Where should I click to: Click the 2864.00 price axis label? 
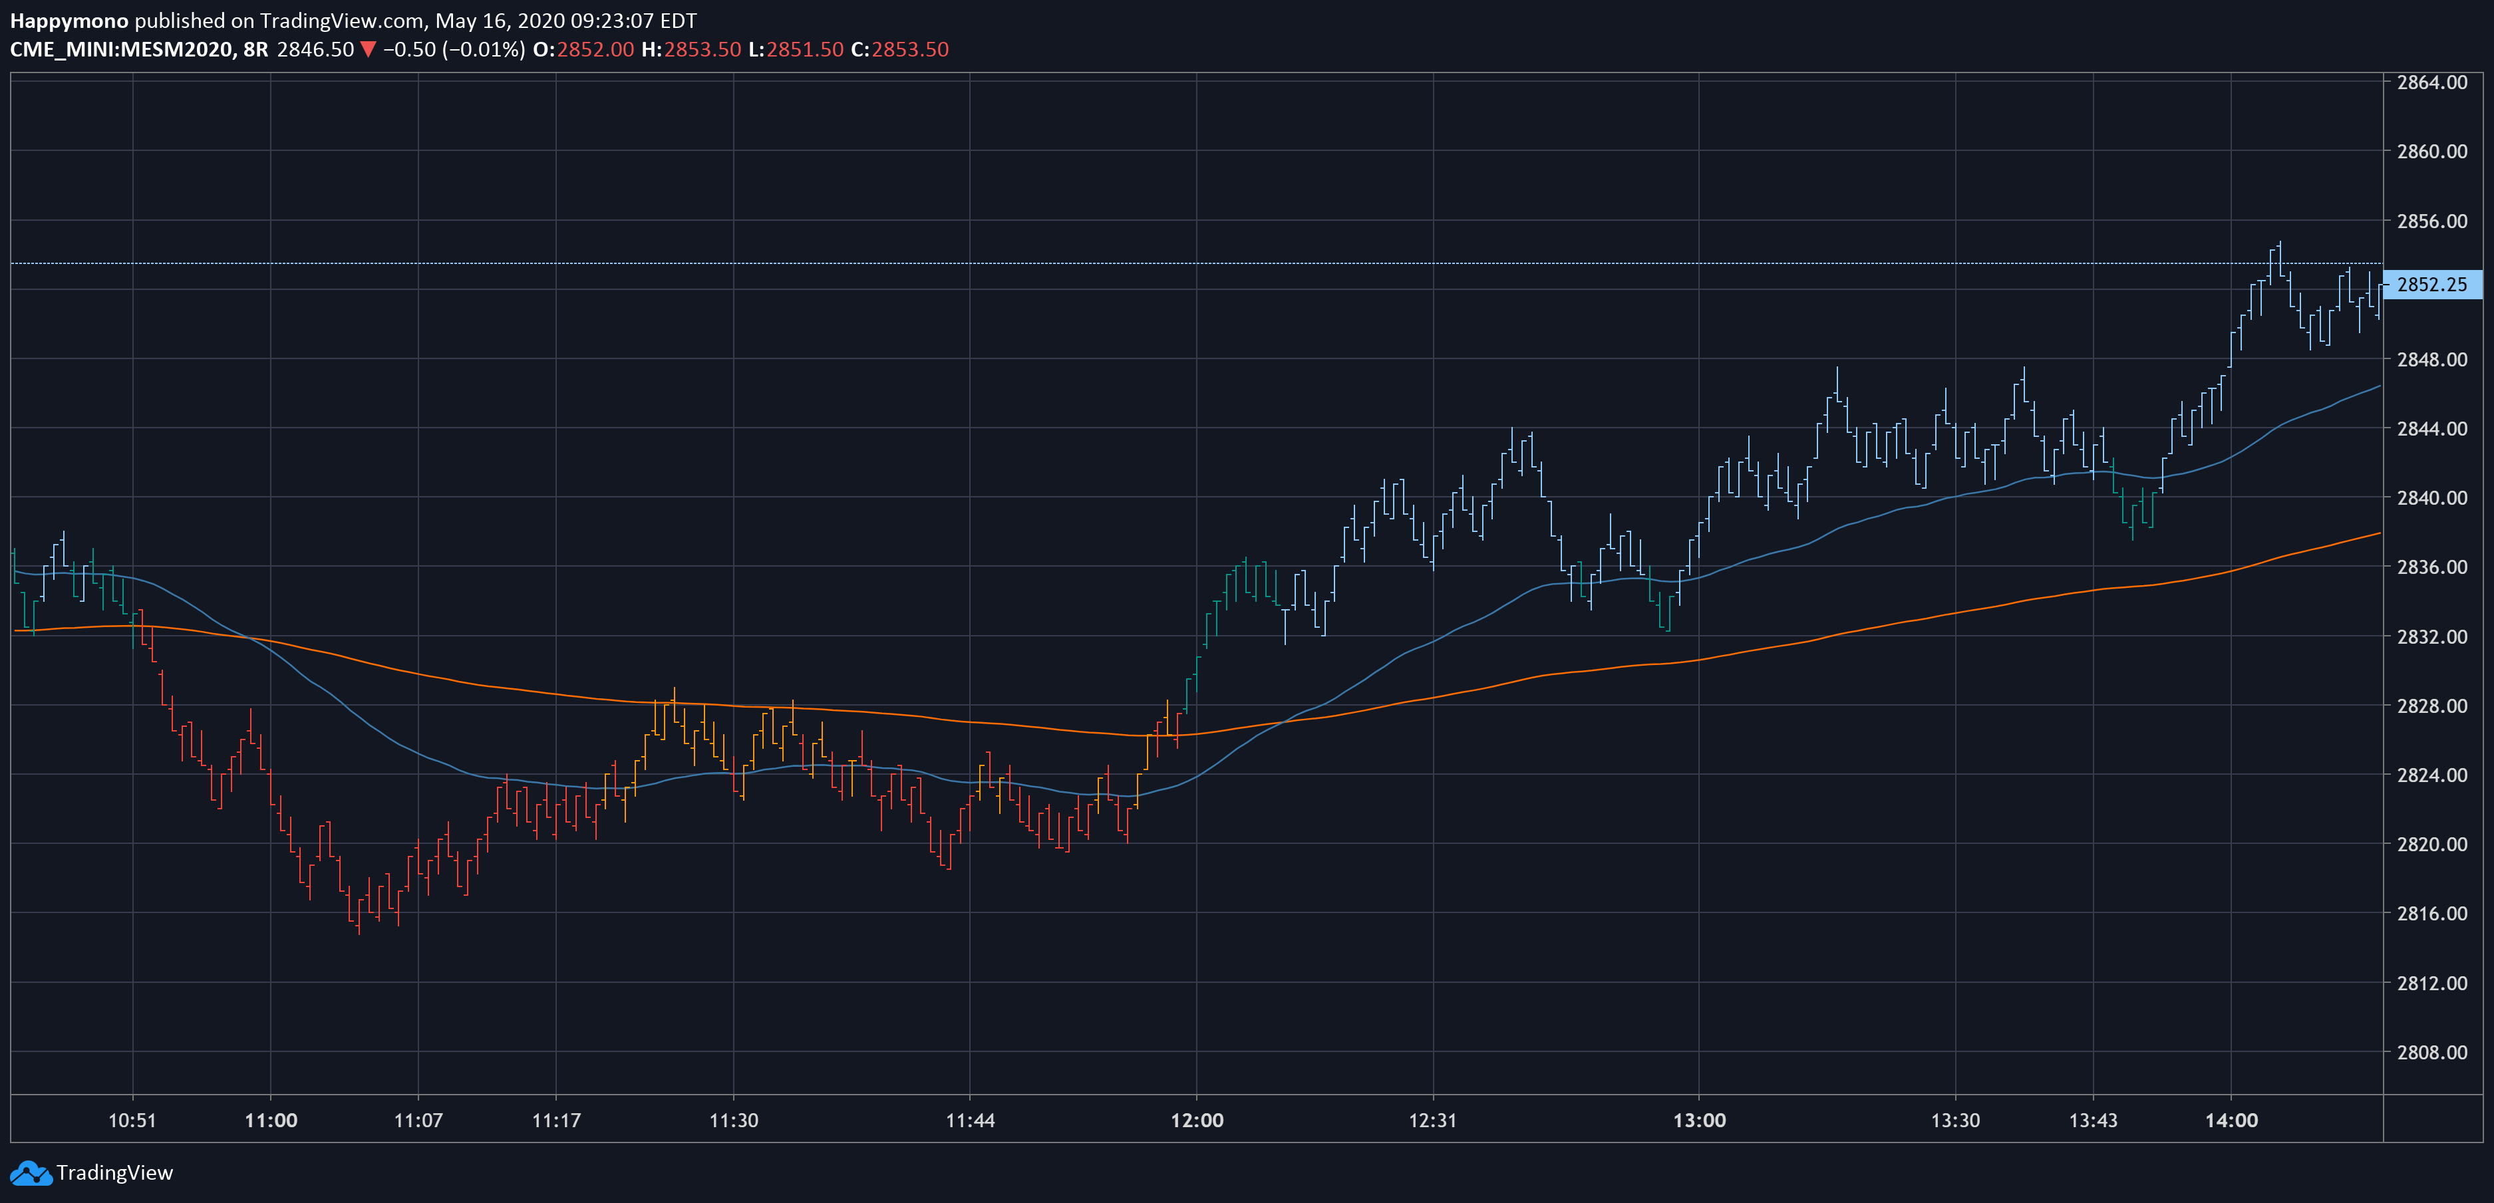tap(2432, 82)
